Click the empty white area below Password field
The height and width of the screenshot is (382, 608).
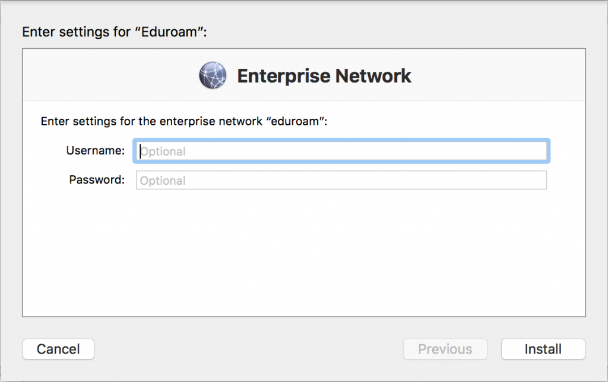[304, 252]
